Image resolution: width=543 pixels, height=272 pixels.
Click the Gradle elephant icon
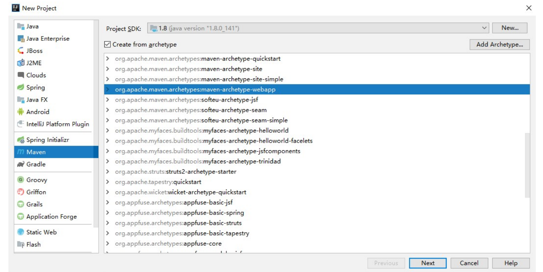(21, 164)
